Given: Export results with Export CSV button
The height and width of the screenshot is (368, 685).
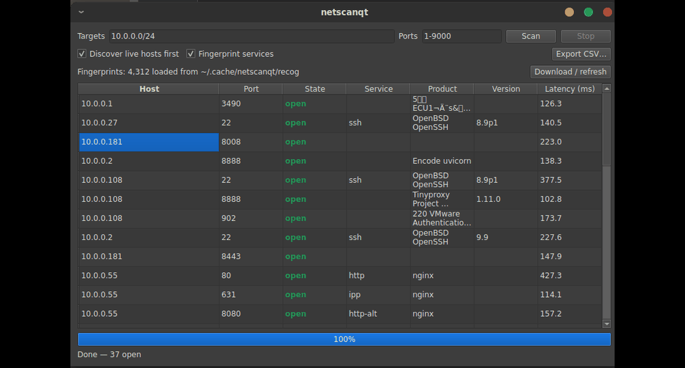Looking at the screenshot, I should [x=581, y=54].
